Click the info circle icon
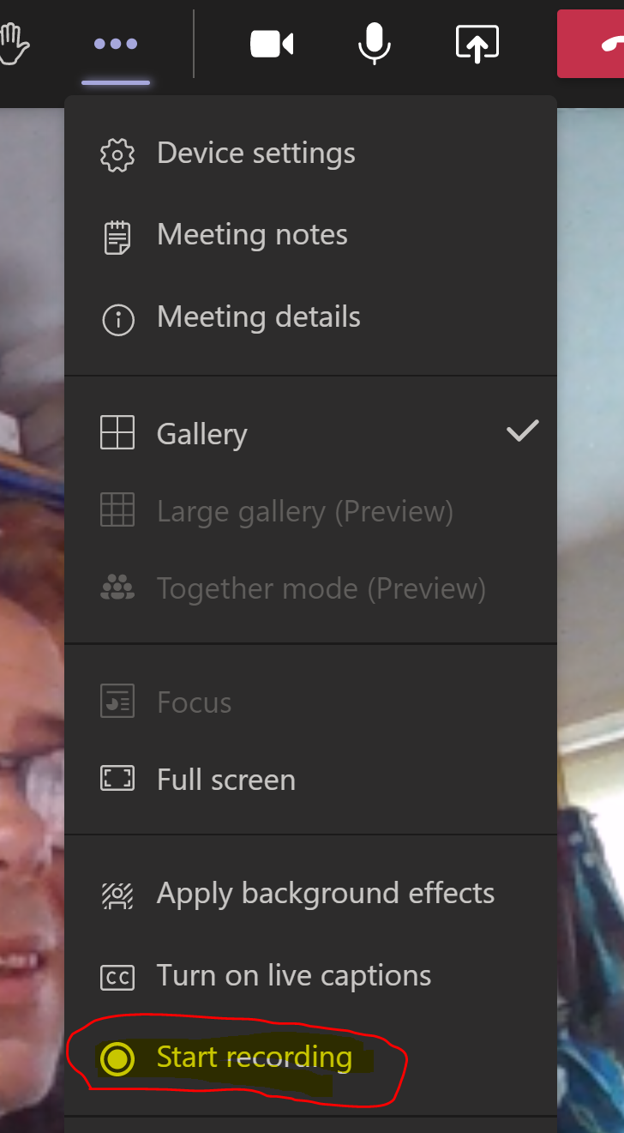This screenshot has width=624, height=1133. click(117, 320)
